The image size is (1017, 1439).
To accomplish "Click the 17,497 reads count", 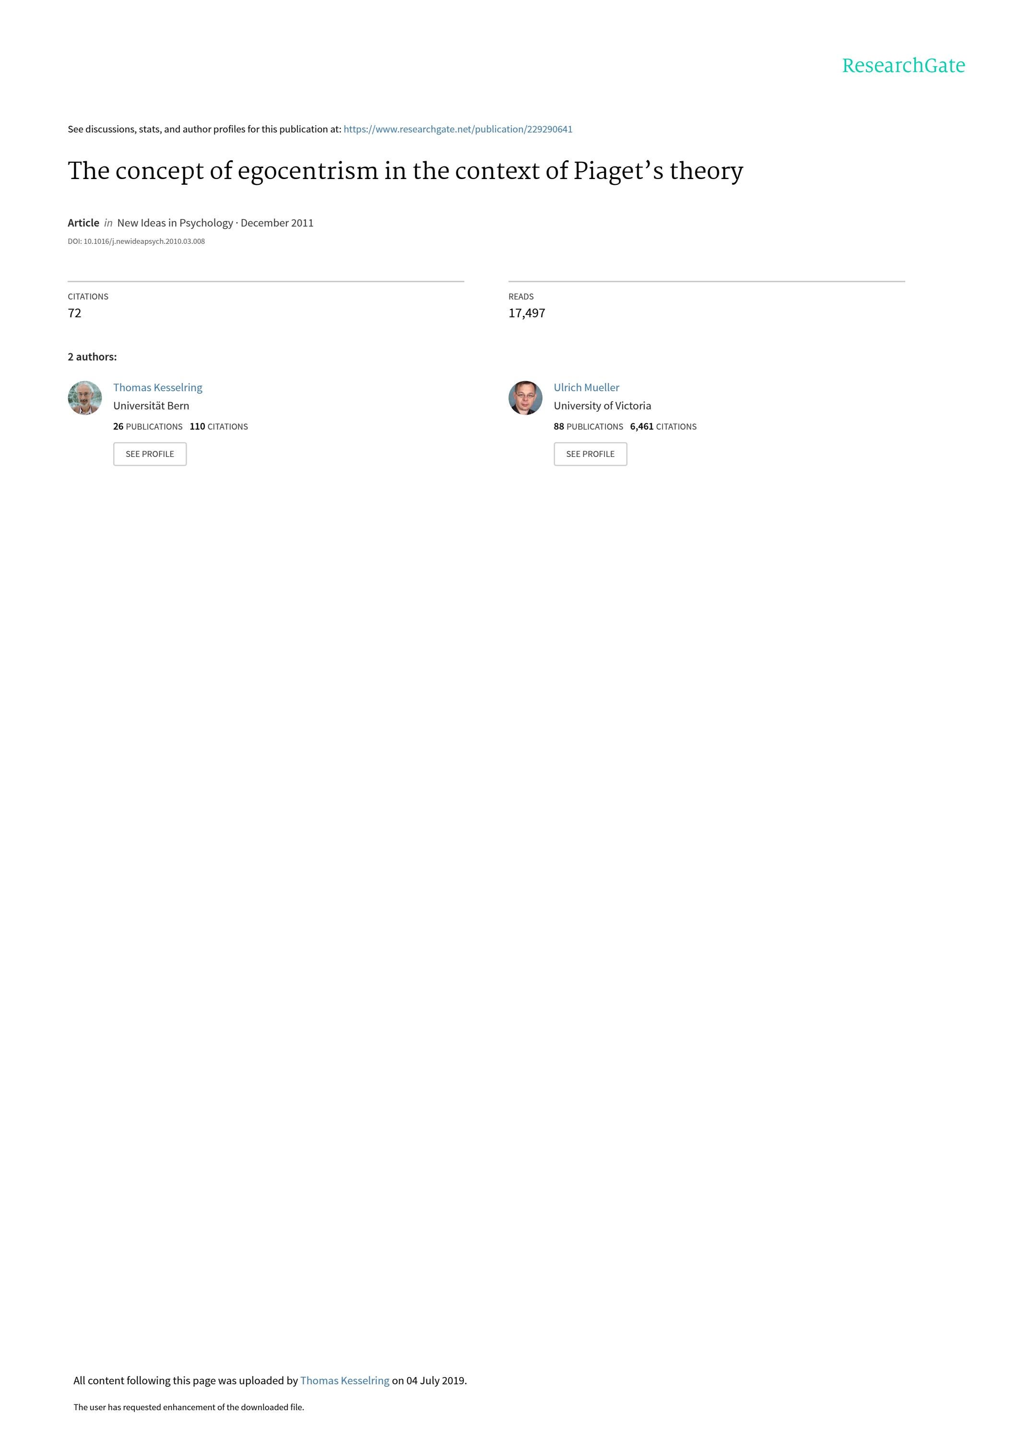I will [527, 313].
